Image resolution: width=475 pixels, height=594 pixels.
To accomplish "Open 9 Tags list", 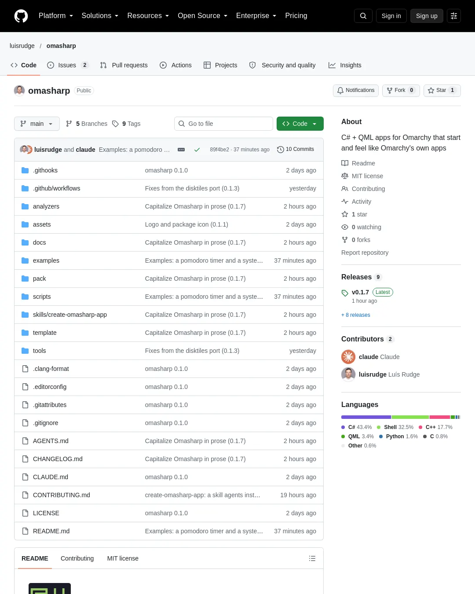I will pyautogui.click(x=126, y=124).
